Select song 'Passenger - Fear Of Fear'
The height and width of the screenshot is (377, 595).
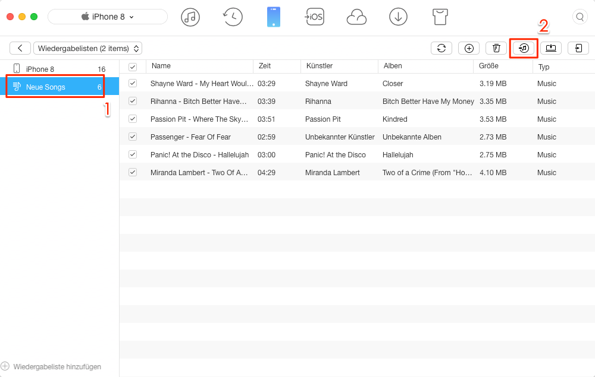[x=190, y=137]
